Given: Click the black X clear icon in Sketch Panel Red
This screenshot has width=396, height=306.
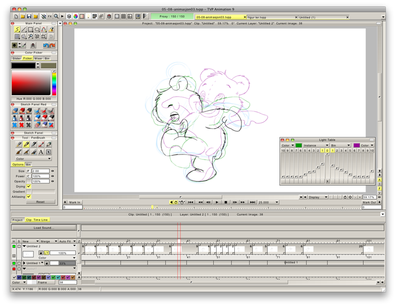Looking at the screenshot, I should tap(28, 125).
